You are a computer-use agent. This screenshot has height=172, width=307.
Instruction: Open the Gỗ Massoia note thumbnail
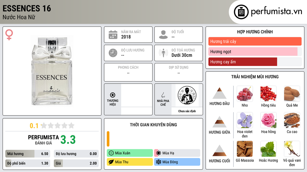tap(245, 149)
